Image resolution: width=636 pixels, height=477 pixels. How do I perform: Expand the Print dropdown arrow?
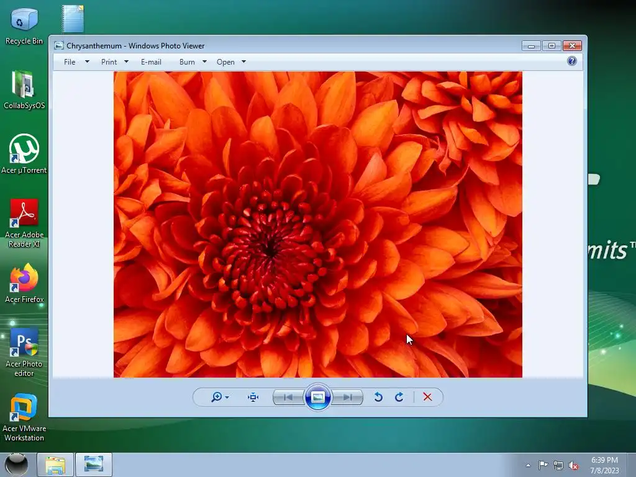click(126, 61)
